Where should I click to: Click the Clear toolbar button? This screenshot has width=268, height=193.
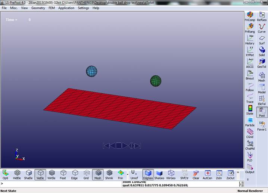196,175
